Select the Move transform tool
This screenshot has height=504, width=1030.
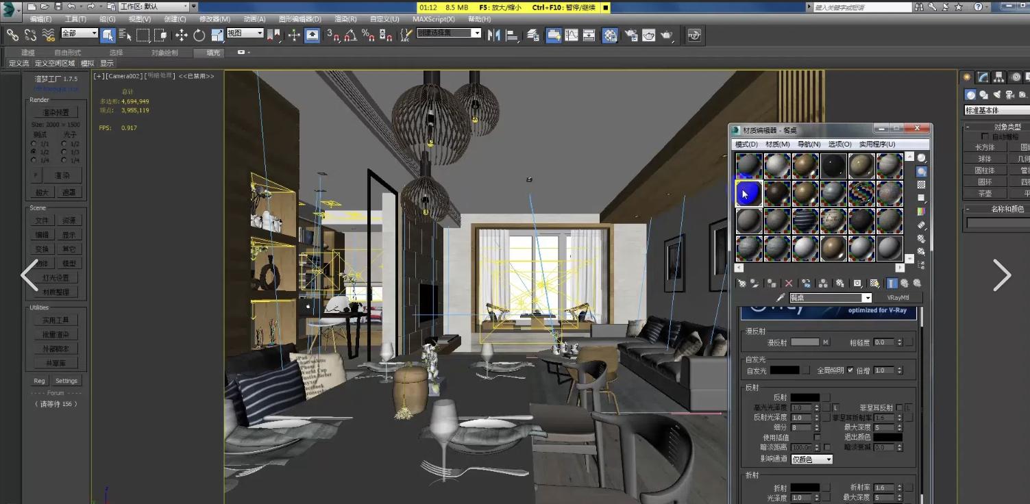tap(181, 36)
